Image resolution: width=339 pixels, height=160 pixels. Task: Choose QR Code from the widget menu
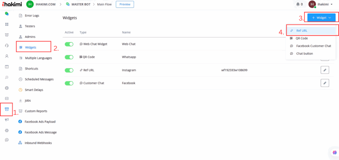(302, 38)
